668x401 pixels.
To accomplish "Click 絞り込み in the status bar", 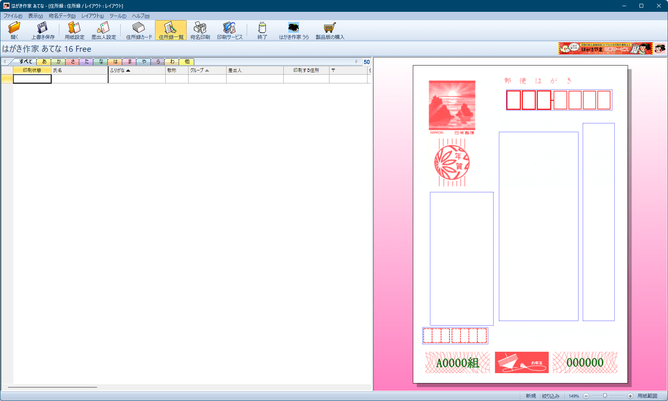I will click(551, 396).
